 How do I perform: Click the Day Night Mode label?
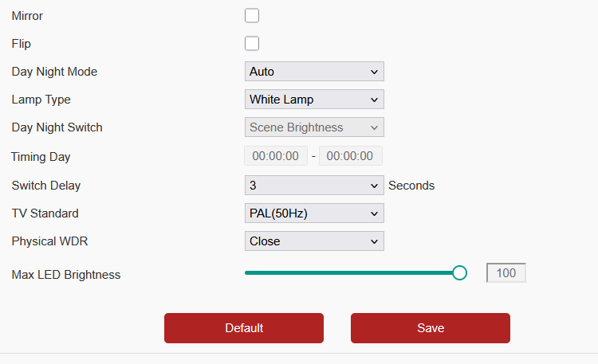click(54, 72)
